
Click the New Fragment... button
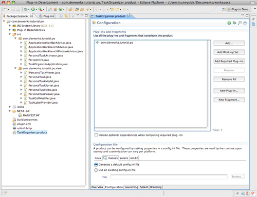(x=229, y=100)
